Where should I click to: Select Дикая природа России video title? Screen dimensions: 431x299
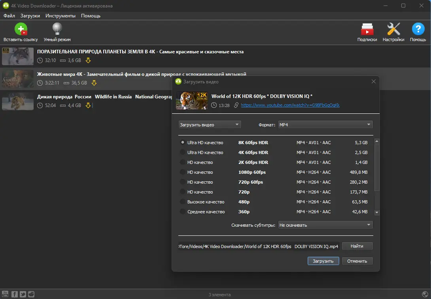tap(105, 97)
